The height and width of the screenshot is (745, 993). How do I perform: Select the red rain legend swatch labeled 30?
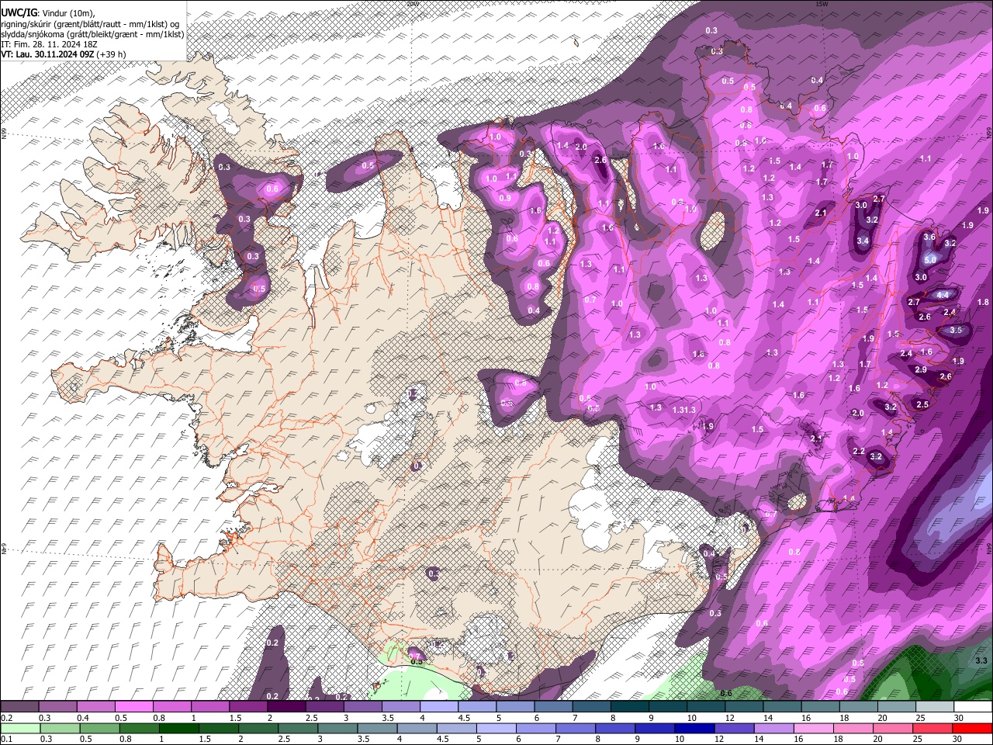[x=972, y=728]
